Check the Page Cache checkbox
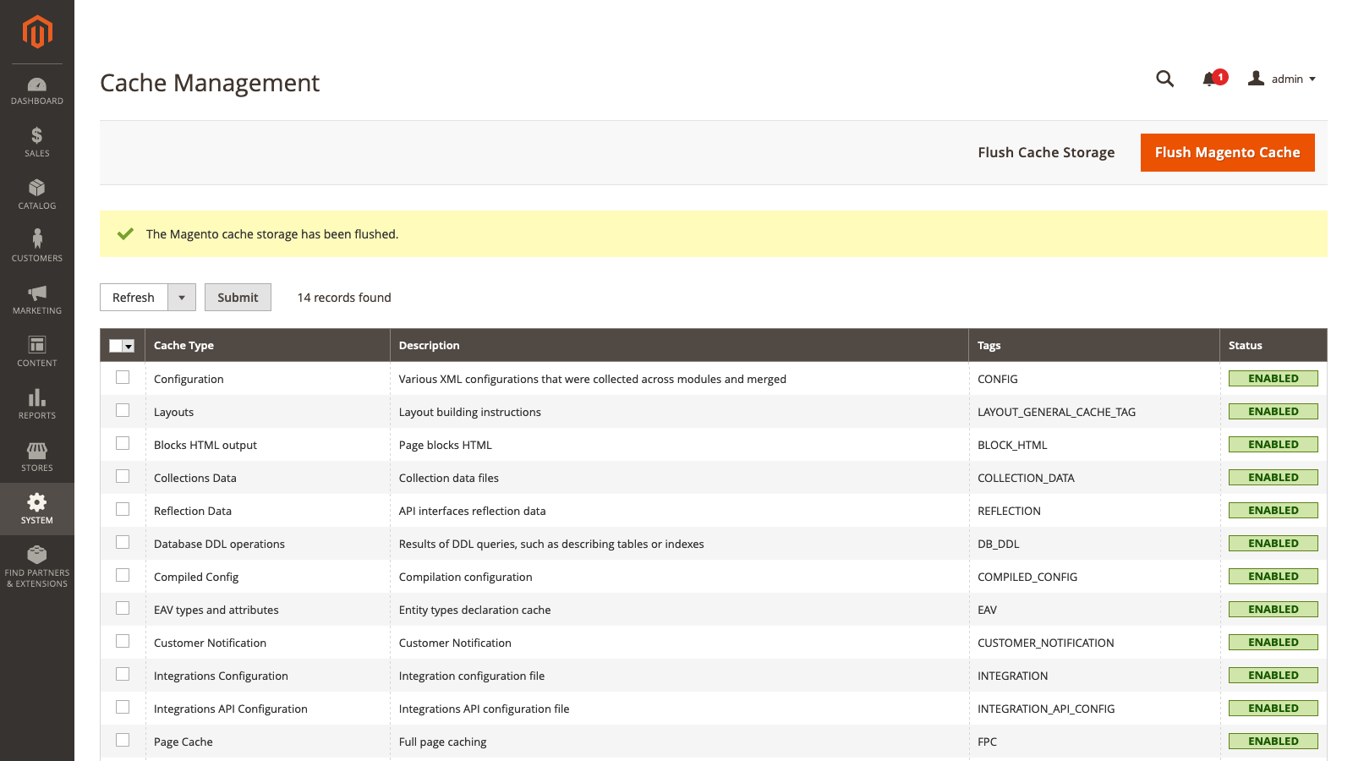 click(x=123, y=740)
